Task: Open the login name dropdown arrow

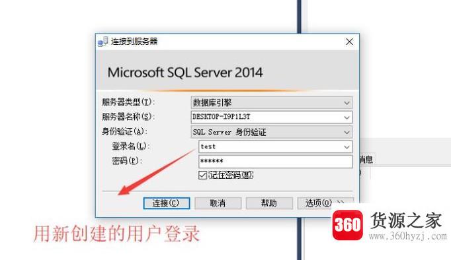Action: [x=347, y=146]
